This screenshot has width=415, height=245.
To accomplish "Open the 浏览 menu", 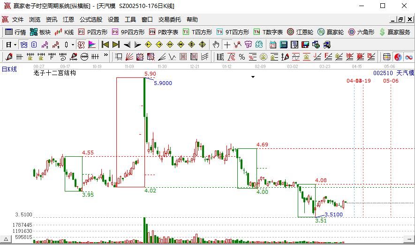I will 35,20.
